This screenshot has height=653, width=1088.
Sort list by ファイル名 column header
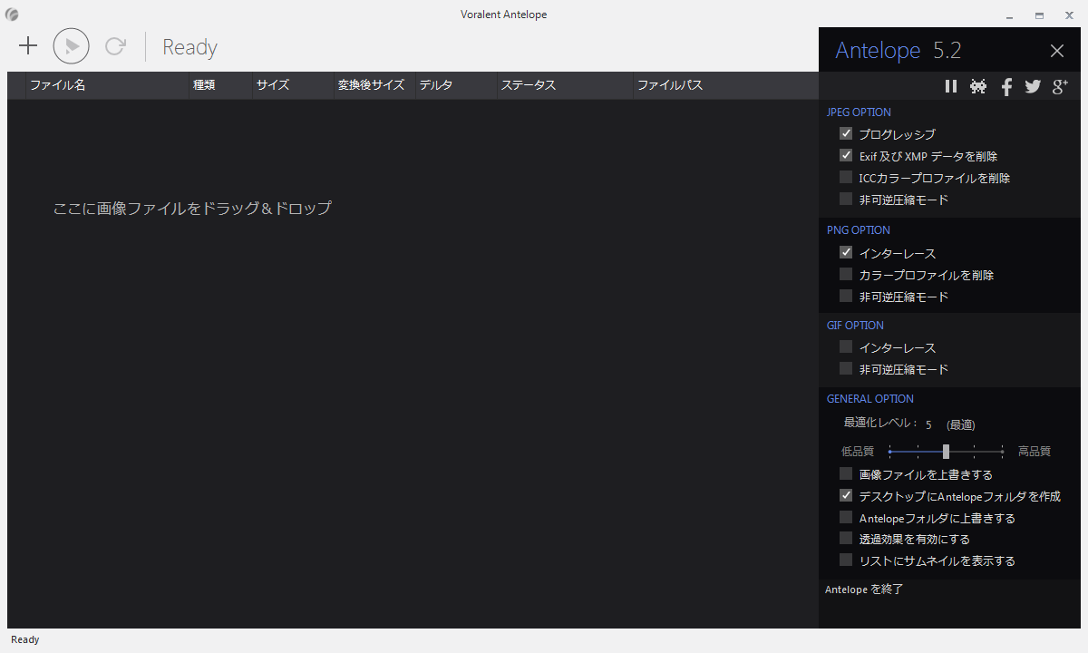point(58,85)
